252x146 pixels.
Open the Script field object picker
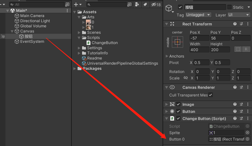coord(247,126)
